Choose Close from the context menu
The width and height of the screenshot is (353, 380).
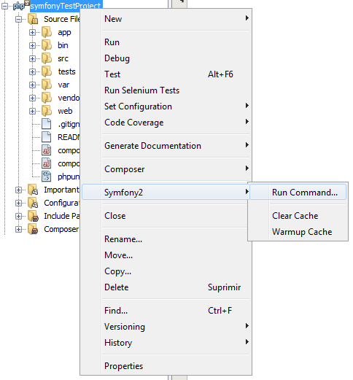pyautogui.click(x=166, y=216)
